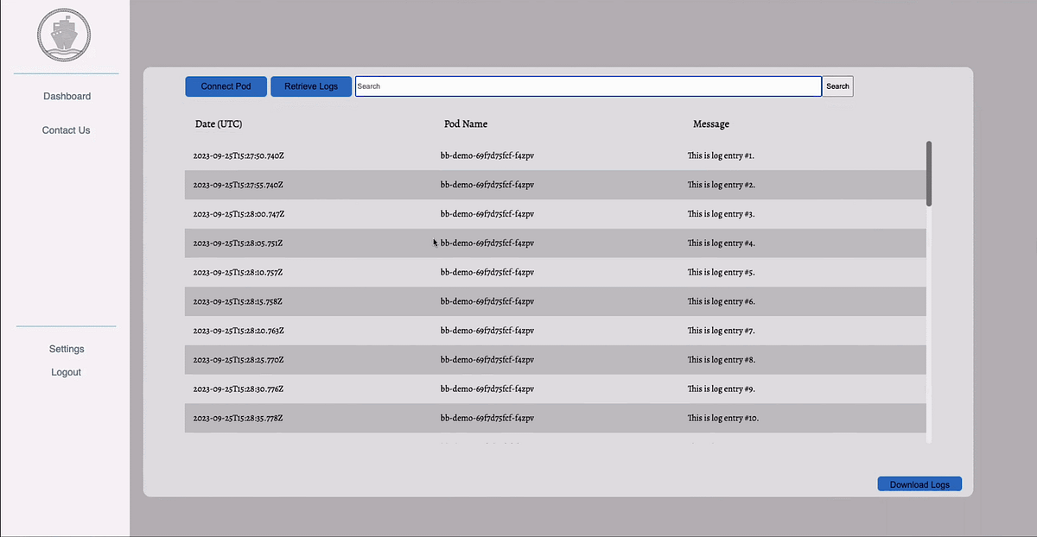Click the Message column header

(711, 123)
